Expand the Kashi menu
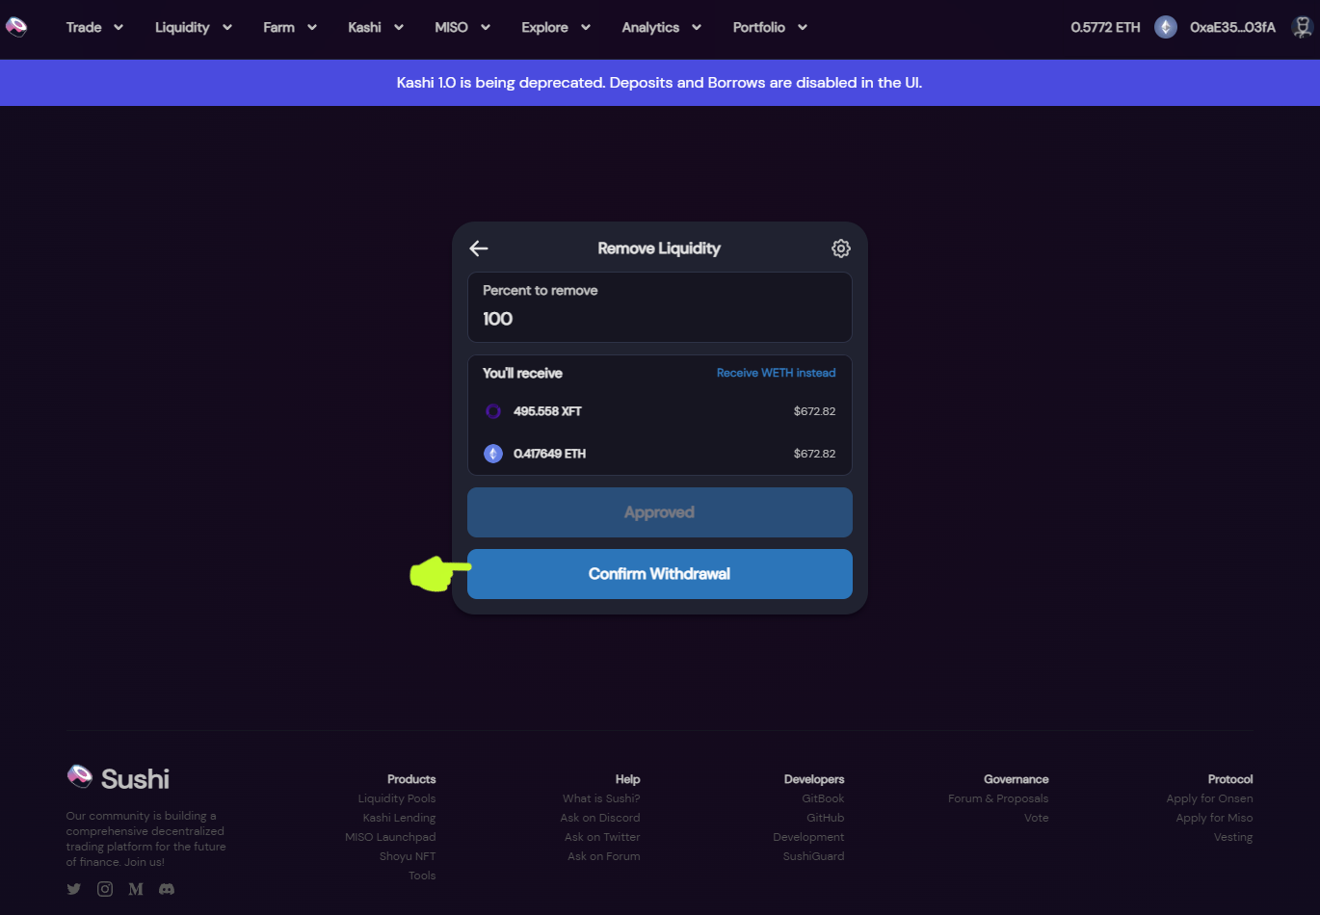1320x915 pixels. (x=376, y=27)
